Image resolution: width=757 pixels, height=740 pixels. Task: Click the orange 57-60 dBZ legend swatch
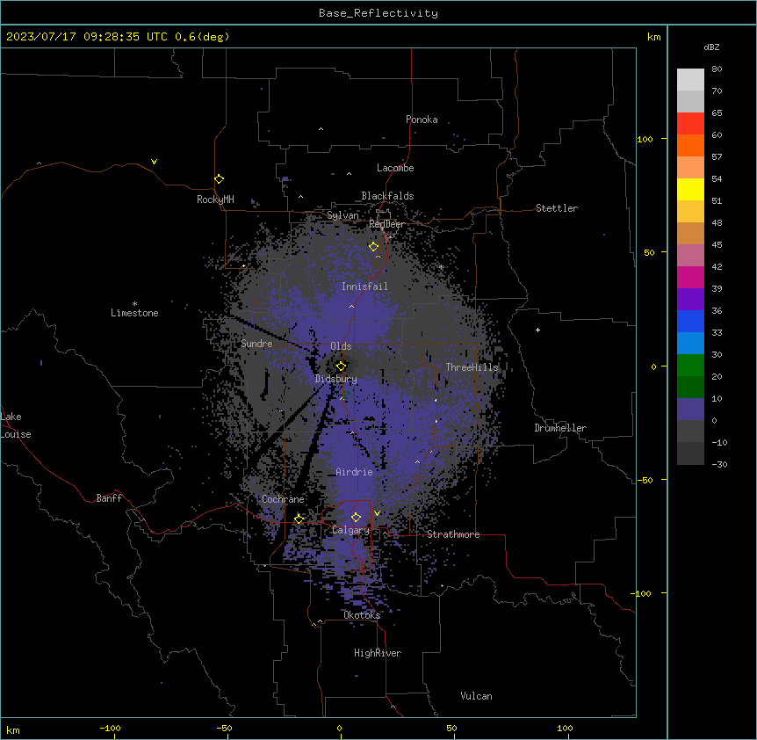[x=690, y=145]
